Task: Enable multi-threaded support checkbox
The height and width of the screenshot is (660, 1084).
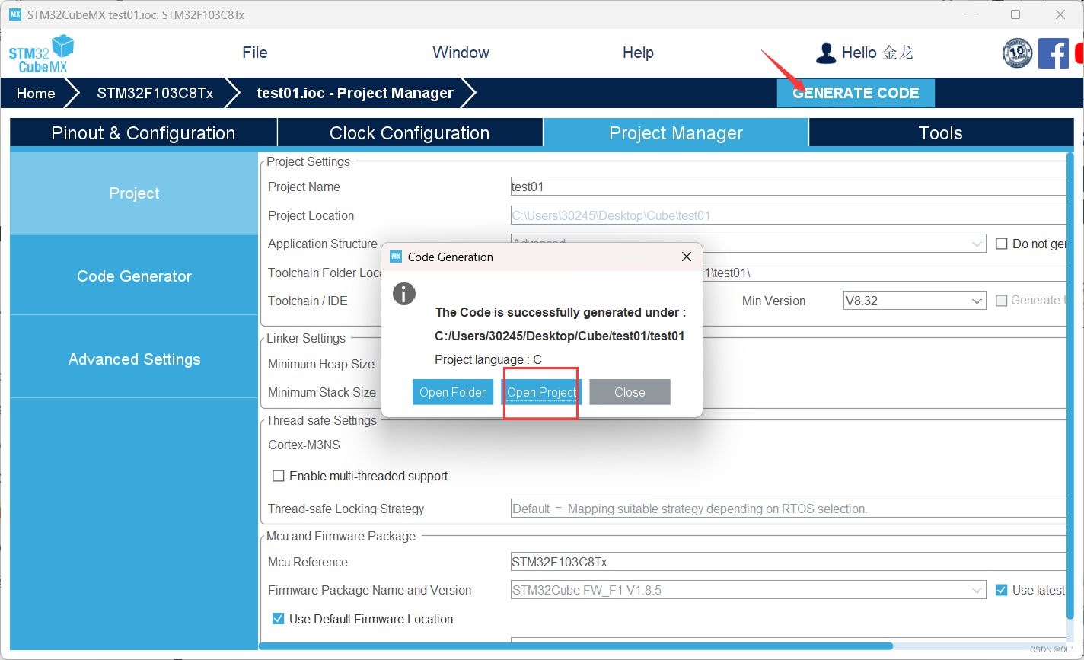Action: (279, 477)
